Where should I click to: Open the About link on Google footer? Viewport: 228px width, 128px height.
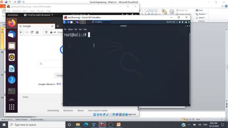tap(81, 111)
